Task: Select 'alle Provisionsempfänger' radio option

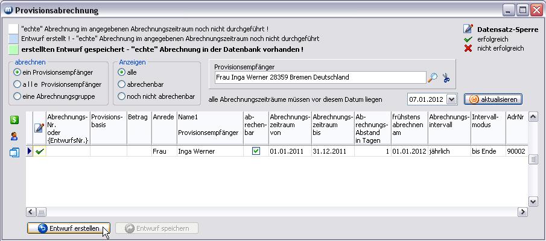Action: tap(17, 84)
